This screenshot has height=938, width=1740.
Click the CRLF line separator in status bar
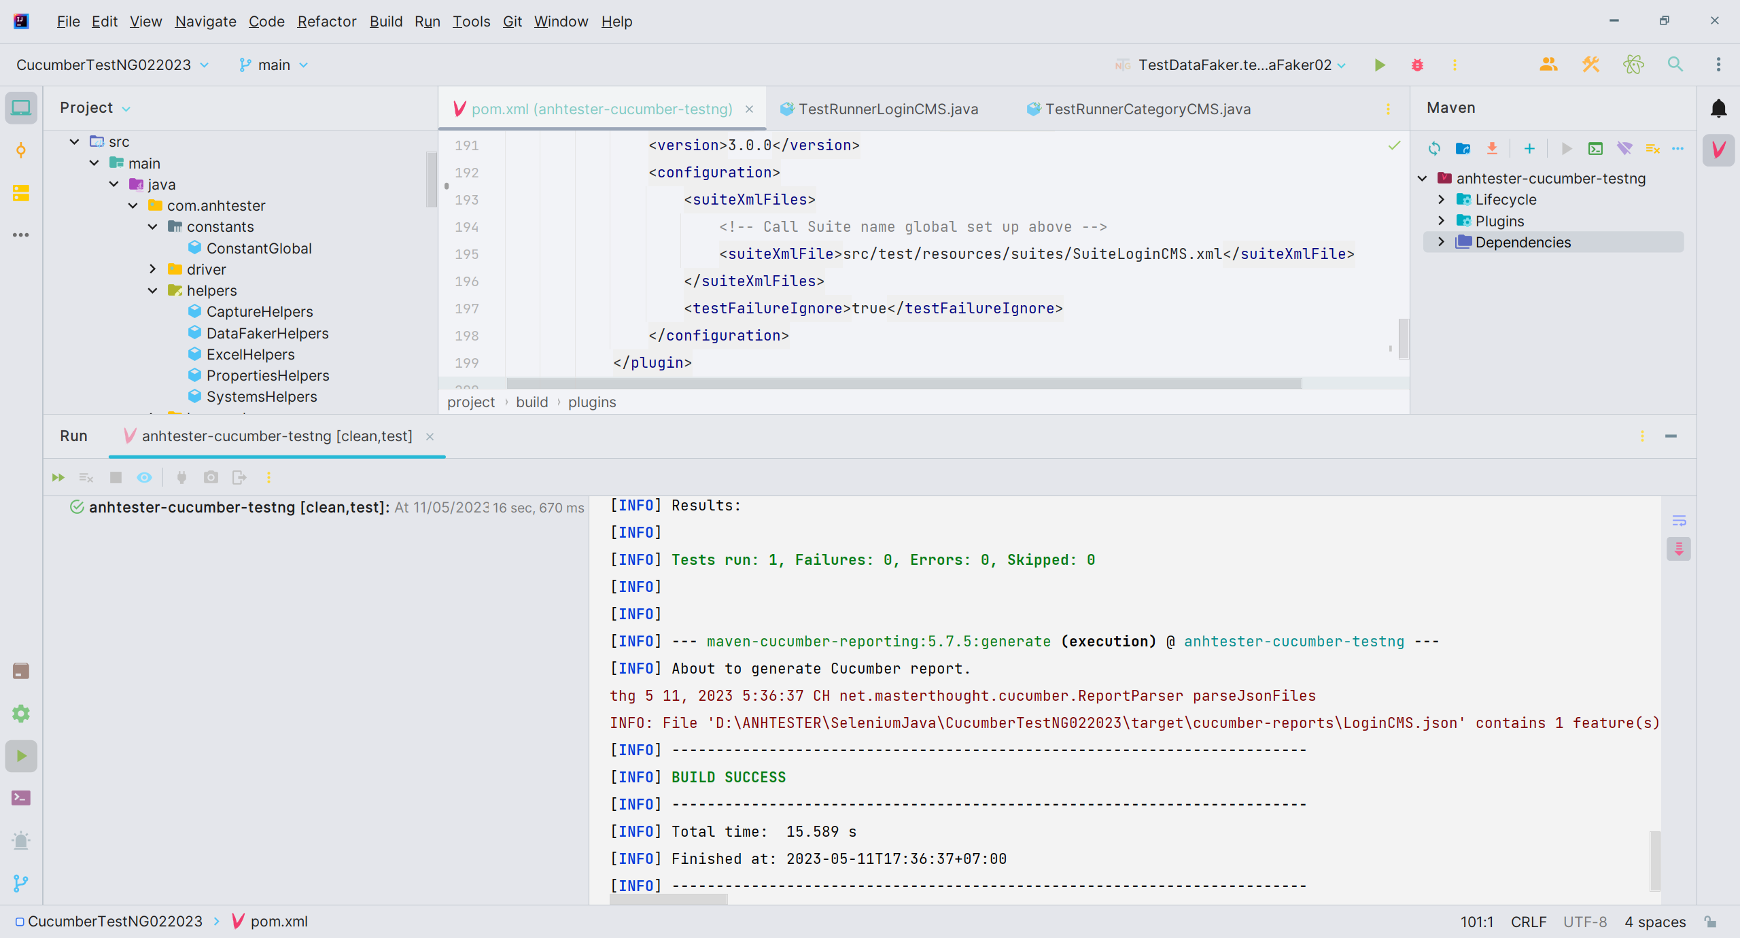[x=1529, y=922]
